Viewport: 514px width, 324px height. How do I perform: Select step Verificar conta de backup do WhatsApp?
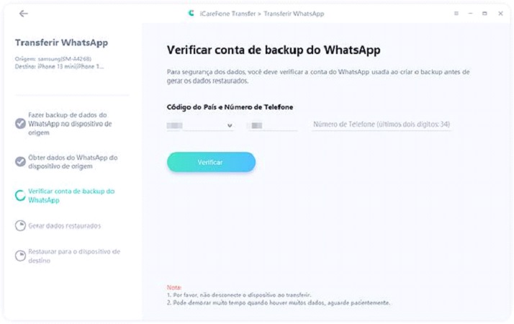[x=71, y=195]
